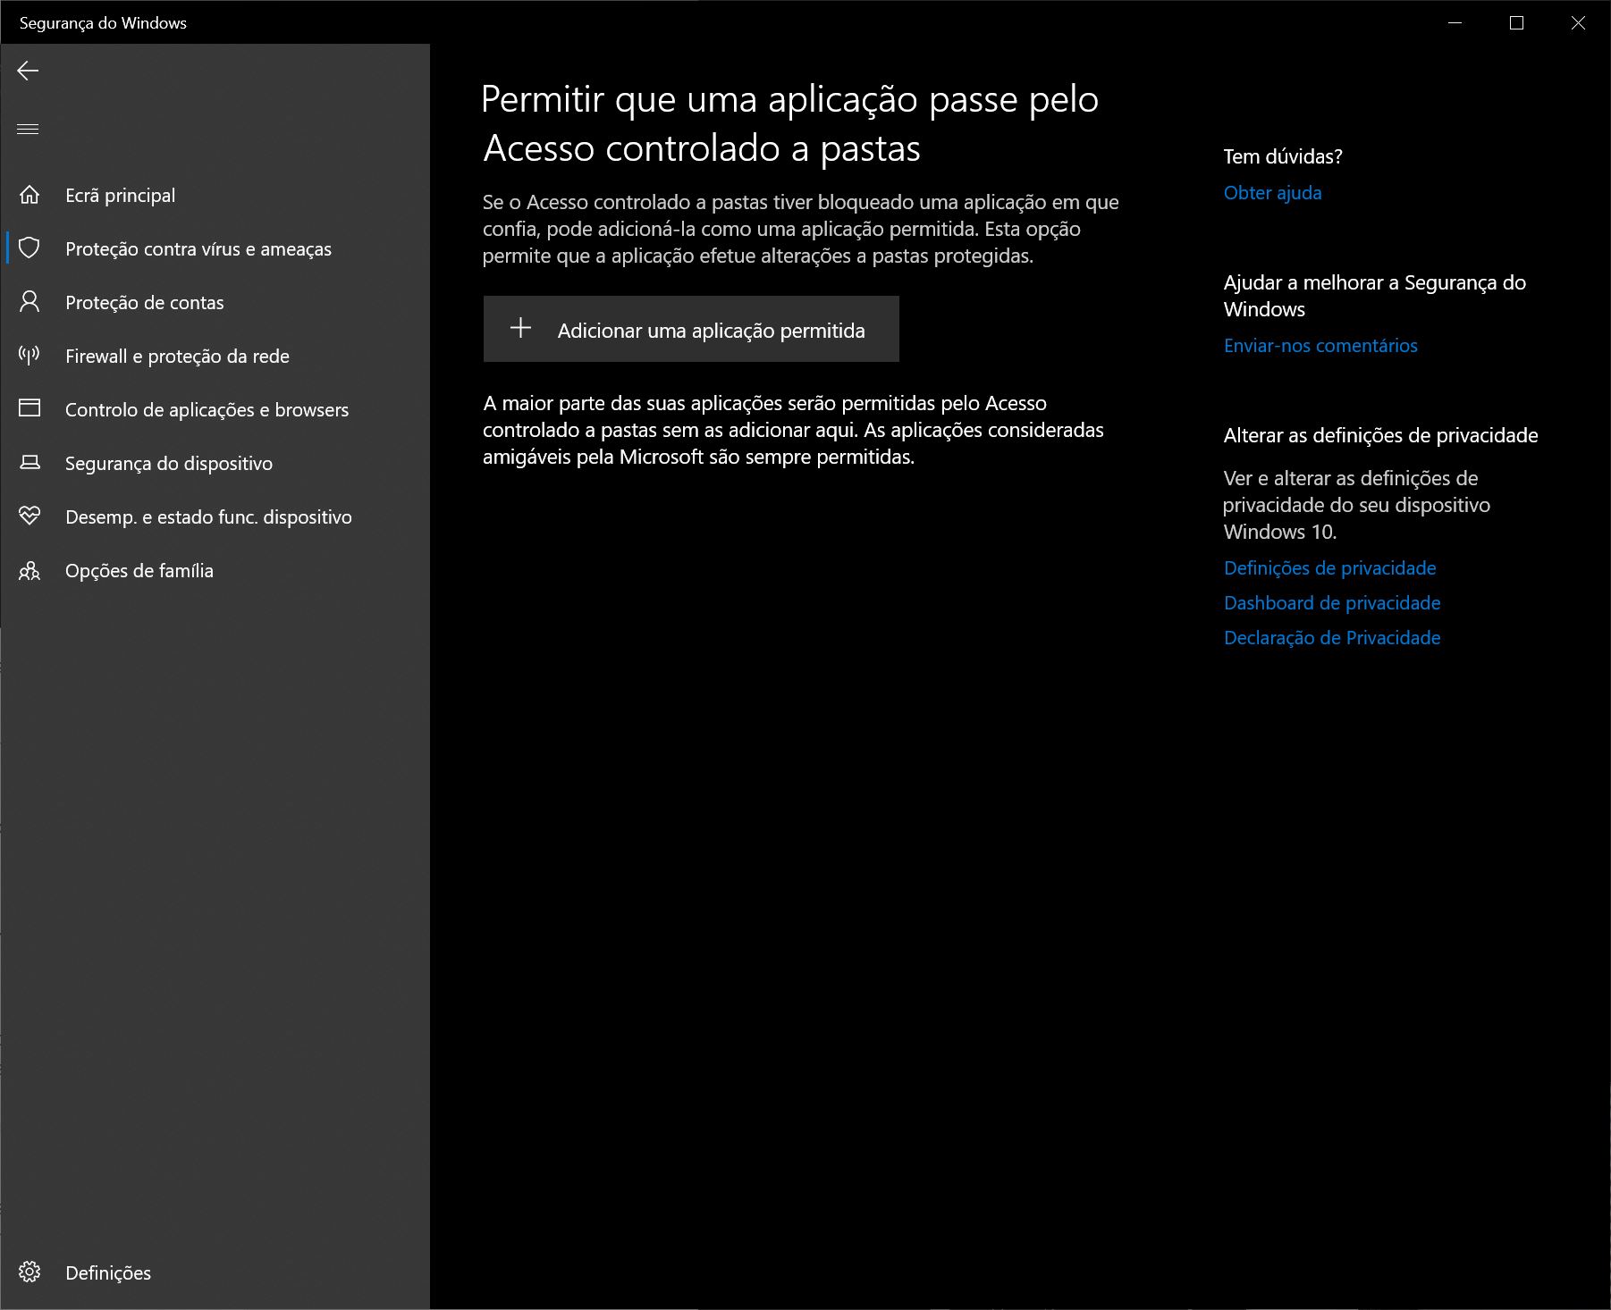Click the 'Tem dúvidas?' heading

click(x=1283, y=156)
